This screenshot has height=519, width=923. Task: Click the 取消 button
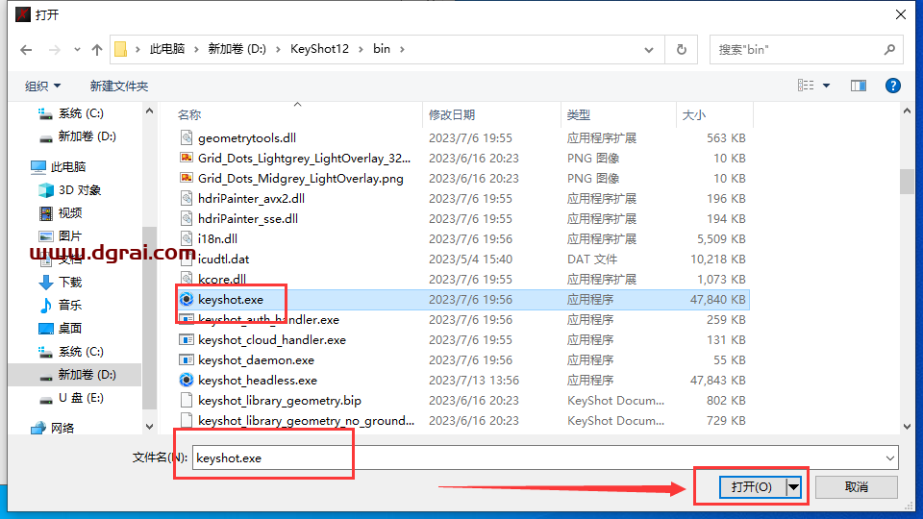[857, 486]
